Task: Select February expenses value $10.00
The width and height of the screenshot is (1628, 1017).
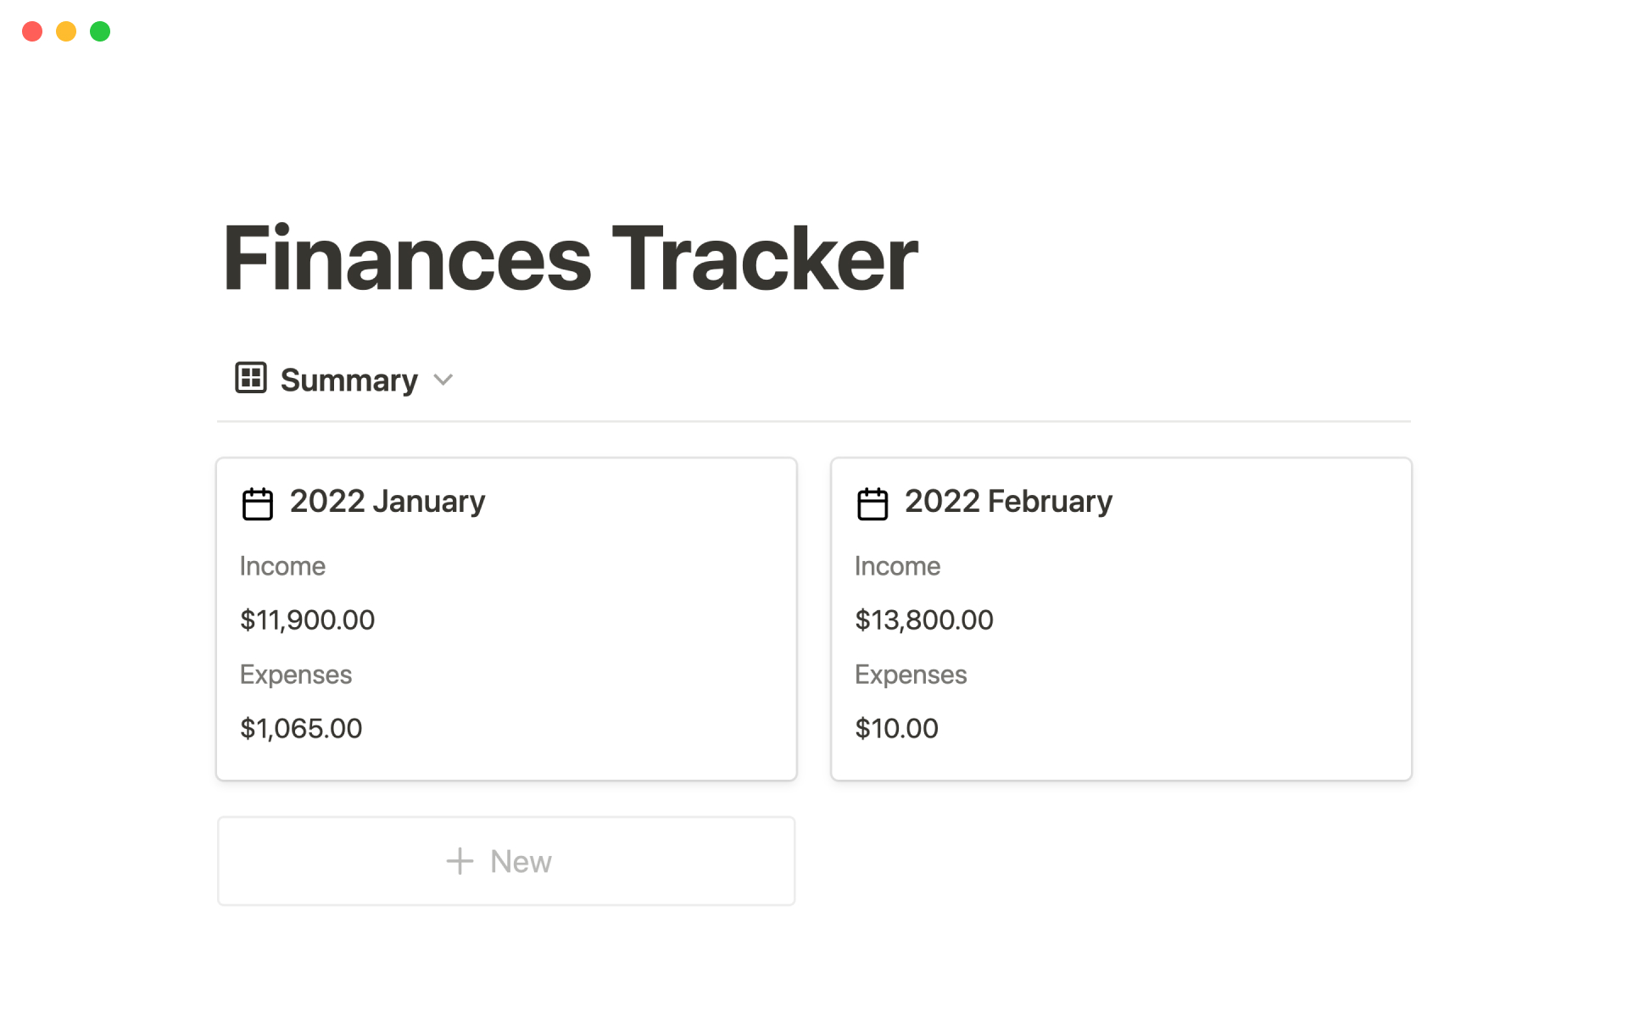Action: pos(896,728)
